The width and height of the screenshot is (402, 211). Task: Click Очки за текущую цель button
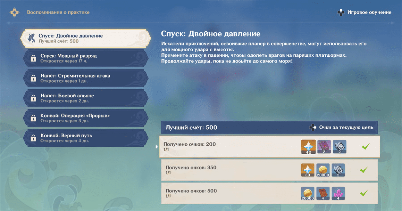[341, 127]
